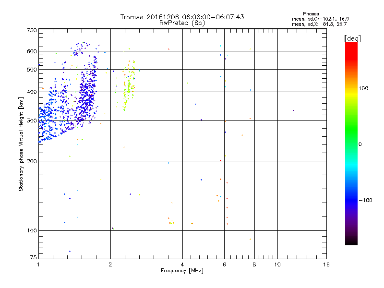Click the y-axis label '600'
This screenshot has width=384, height=288.
[x=32, y=51]
